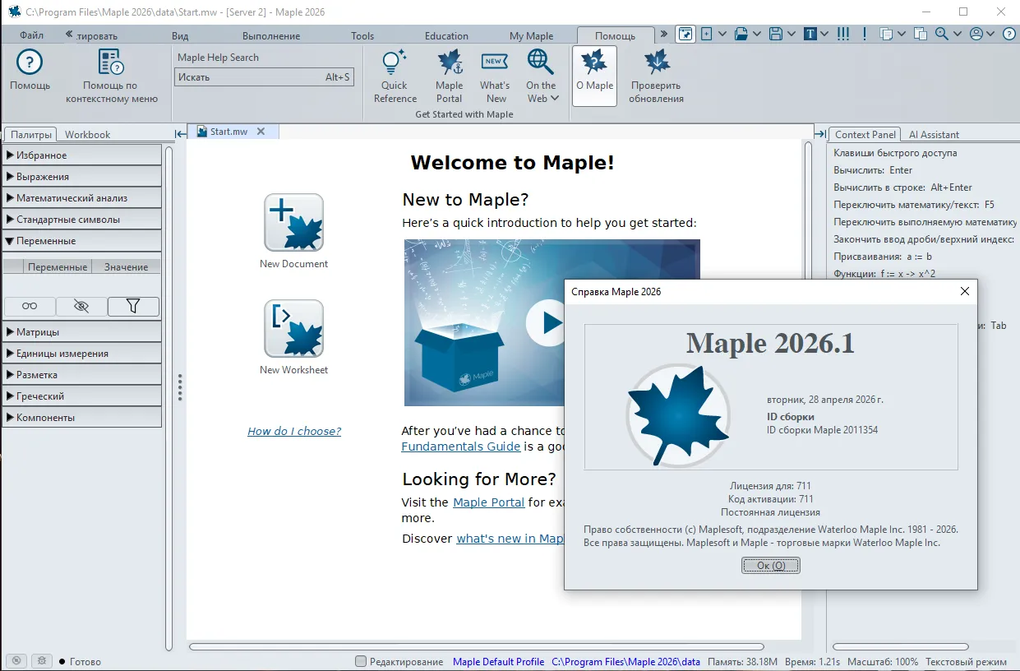Click the pinned ribbon toggle icon

pyautogui.click(x=685, y=34)
